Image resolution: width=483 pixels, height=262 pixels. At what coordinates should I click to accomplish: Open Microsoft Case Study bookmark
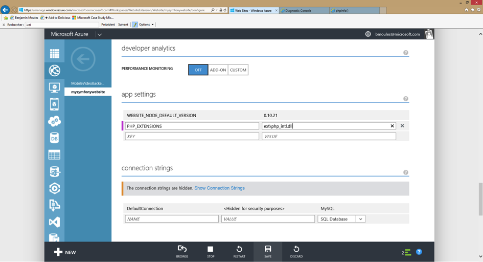[x=93, y=17]
